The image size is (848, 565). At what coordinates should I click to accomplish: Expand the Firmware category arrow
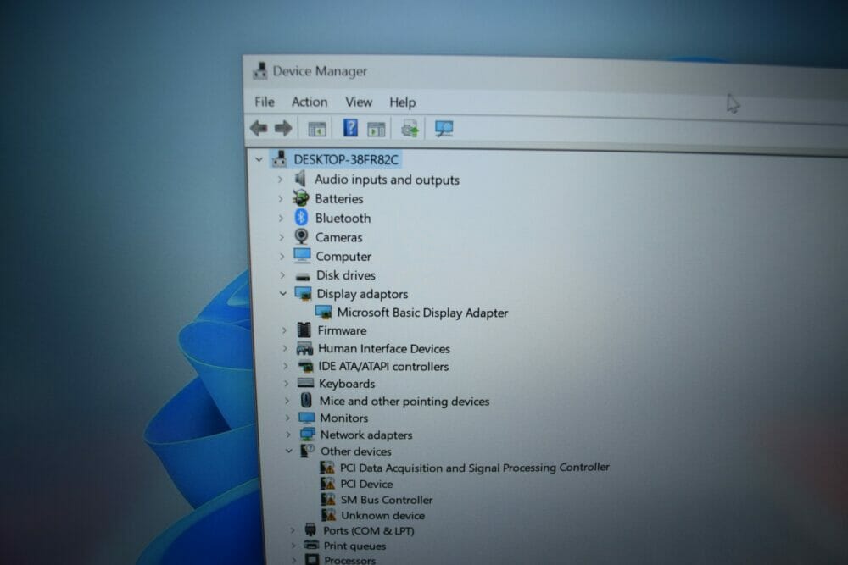pyautogui.click(x=284, y=330)
